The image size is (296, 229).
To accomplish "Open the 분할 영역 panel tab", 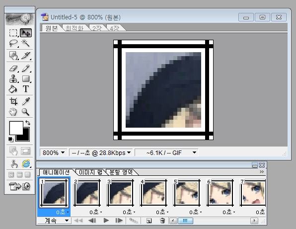I will [x=121, y=172].
